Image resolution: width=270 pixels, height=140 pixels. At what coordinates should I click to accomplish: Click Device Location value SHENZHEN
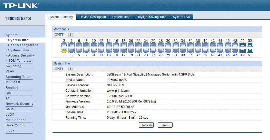[x=115, y=85]
